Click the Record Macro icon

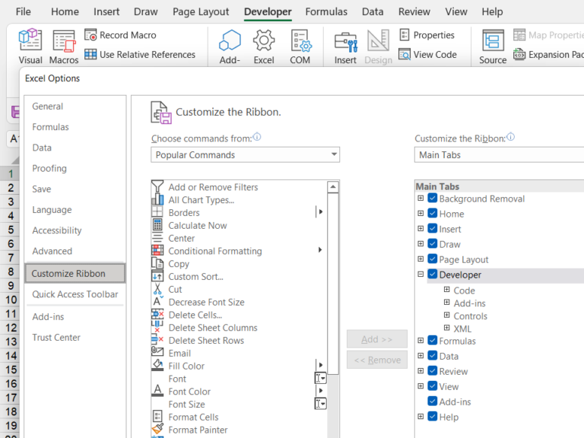click(x=91, y=35)
